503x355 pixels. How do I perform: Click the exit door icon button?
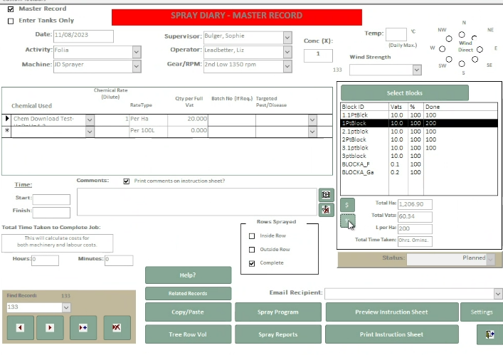click(489, 334)
